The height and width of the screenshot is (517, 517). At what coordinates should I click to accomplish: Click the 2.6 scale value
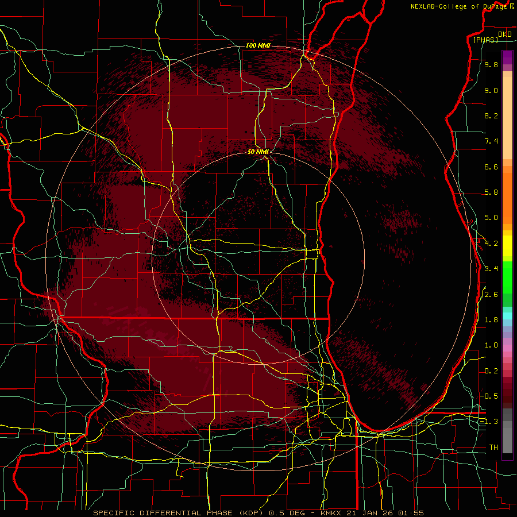(491, 295)
